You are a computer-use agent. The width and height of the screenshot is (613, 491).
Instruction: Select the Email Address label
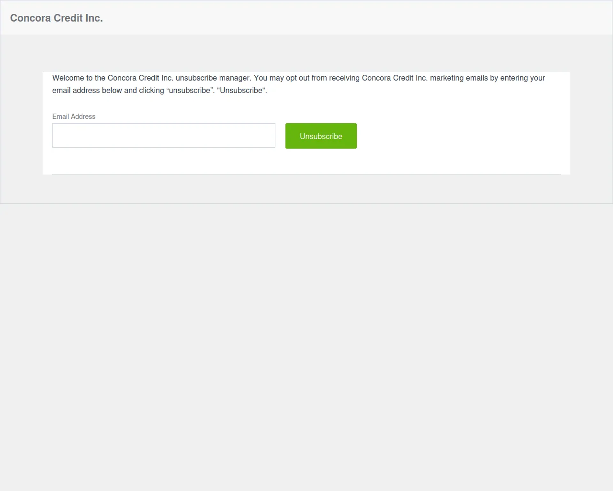click(x=74, y=117)
